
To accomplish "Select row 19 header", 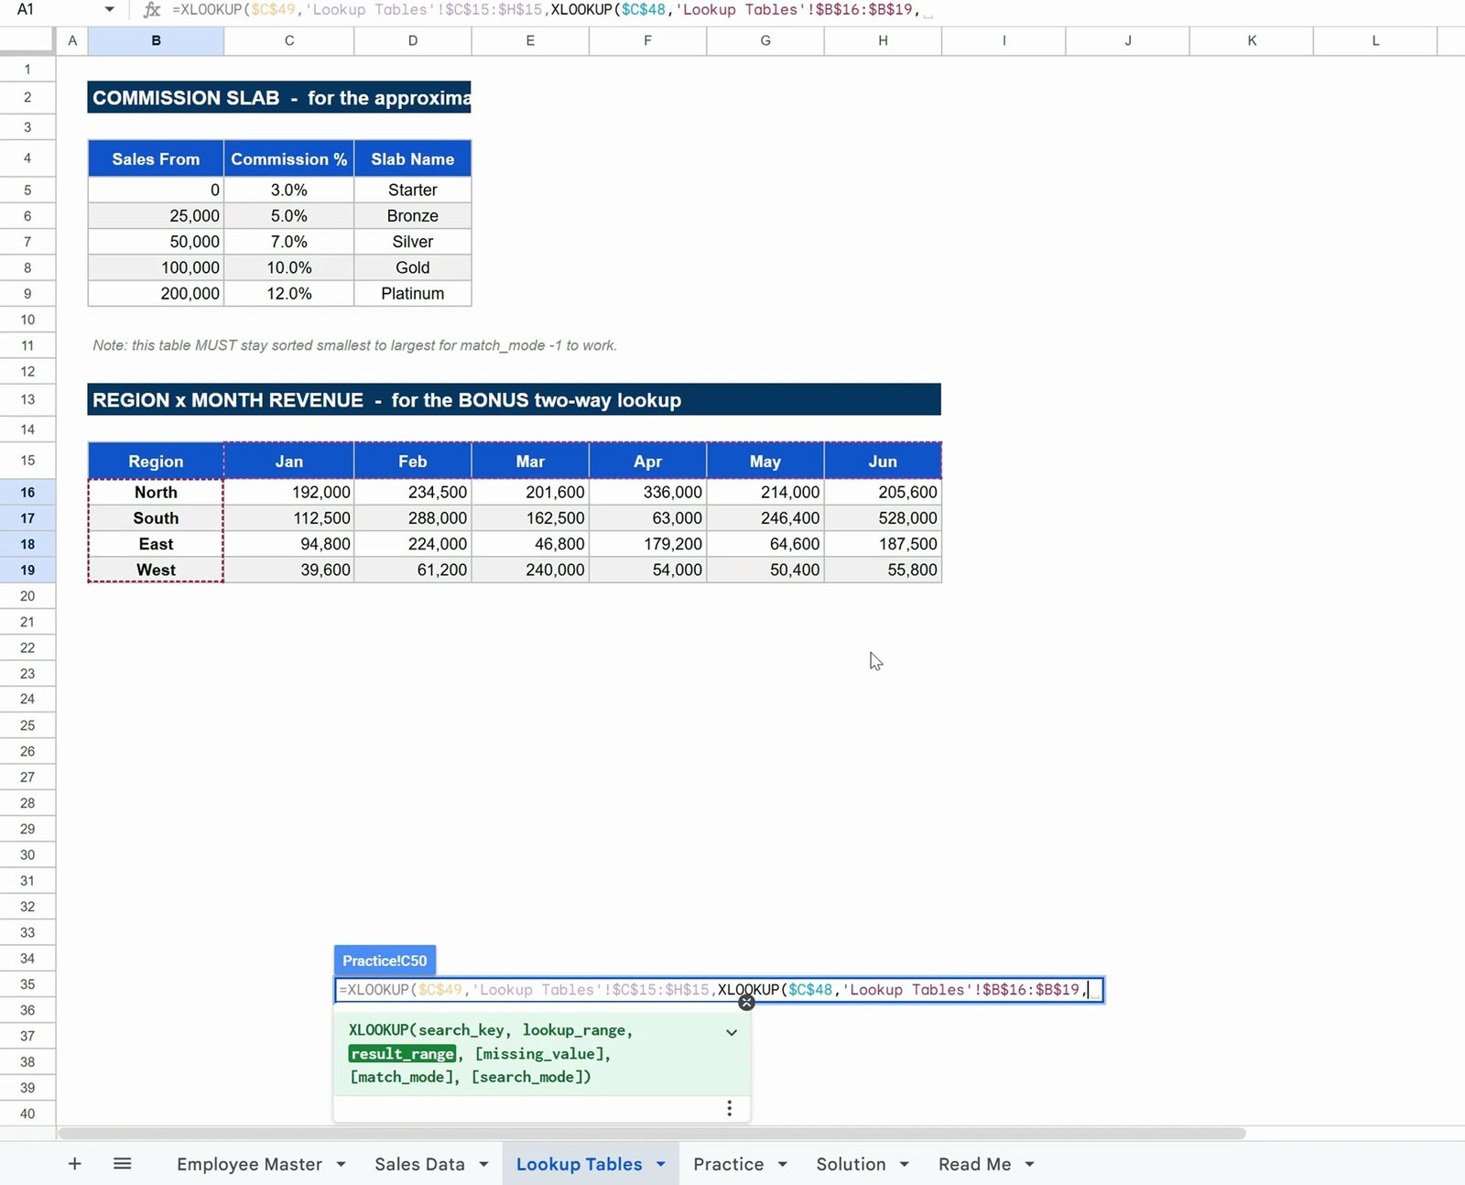I will pos(27,570).
